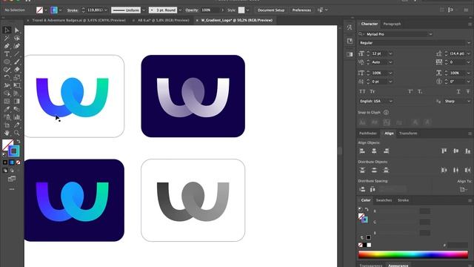Screen dimensions: 474x267
Task: Switch to the Transform tab
Action: tap(408, 133)
